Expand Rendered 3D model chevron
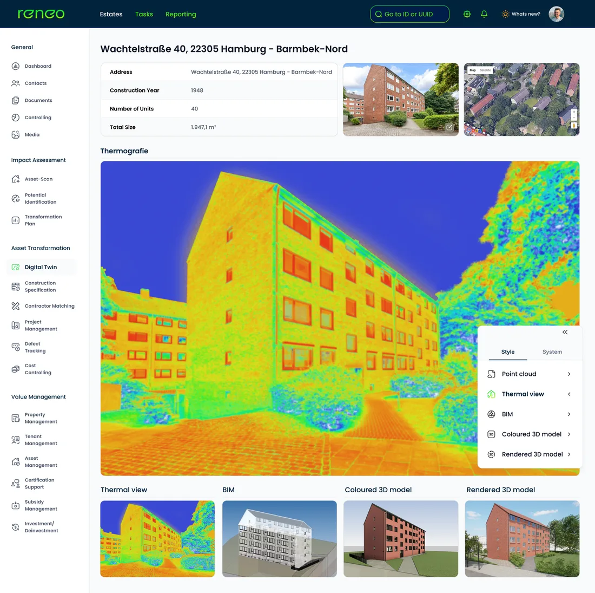Viewport: 595px width, 593px height. [569, 454]
